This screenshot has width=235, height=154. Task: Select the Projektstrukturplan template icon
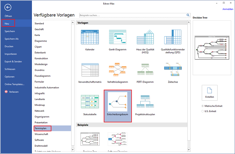tap(145, 101)
